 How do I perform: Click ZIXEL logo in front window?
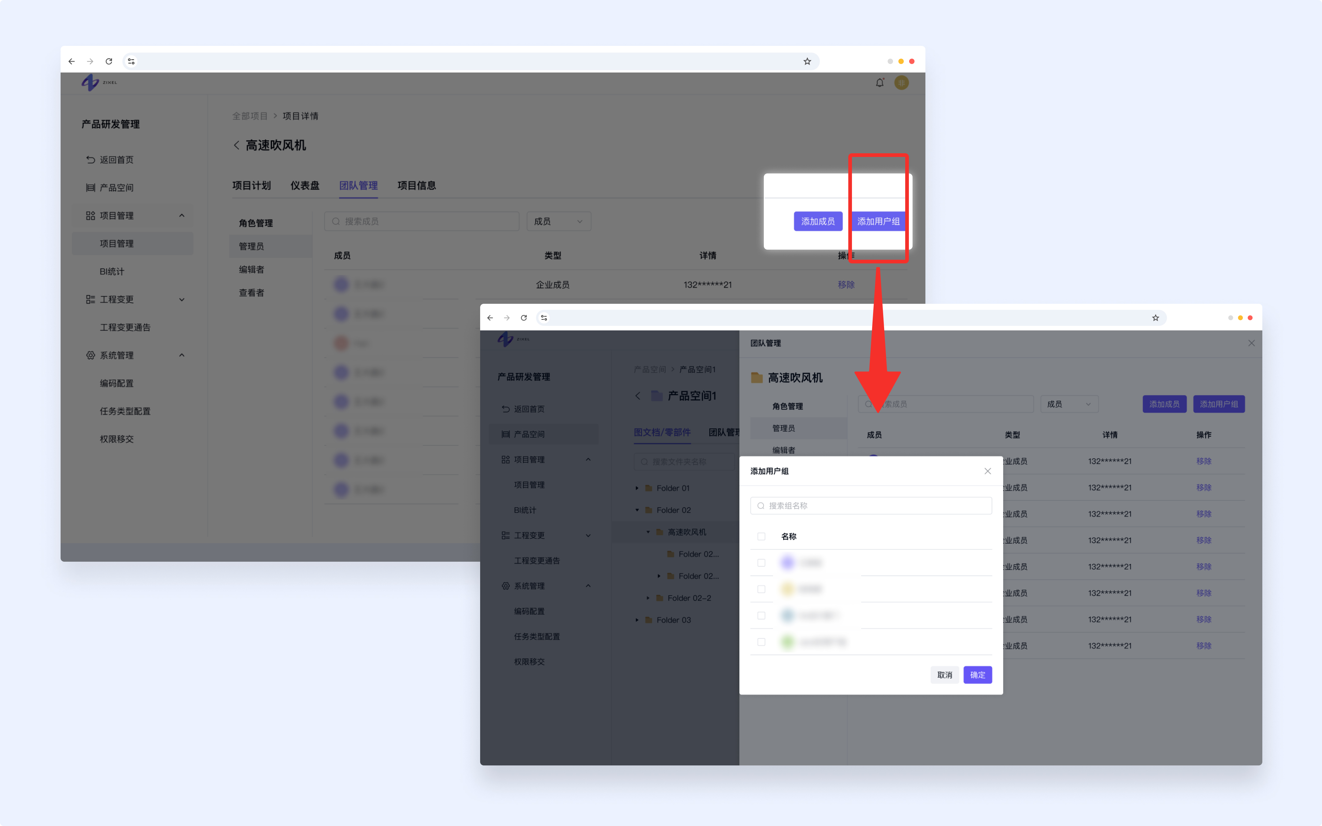click(x=513, y=339)
